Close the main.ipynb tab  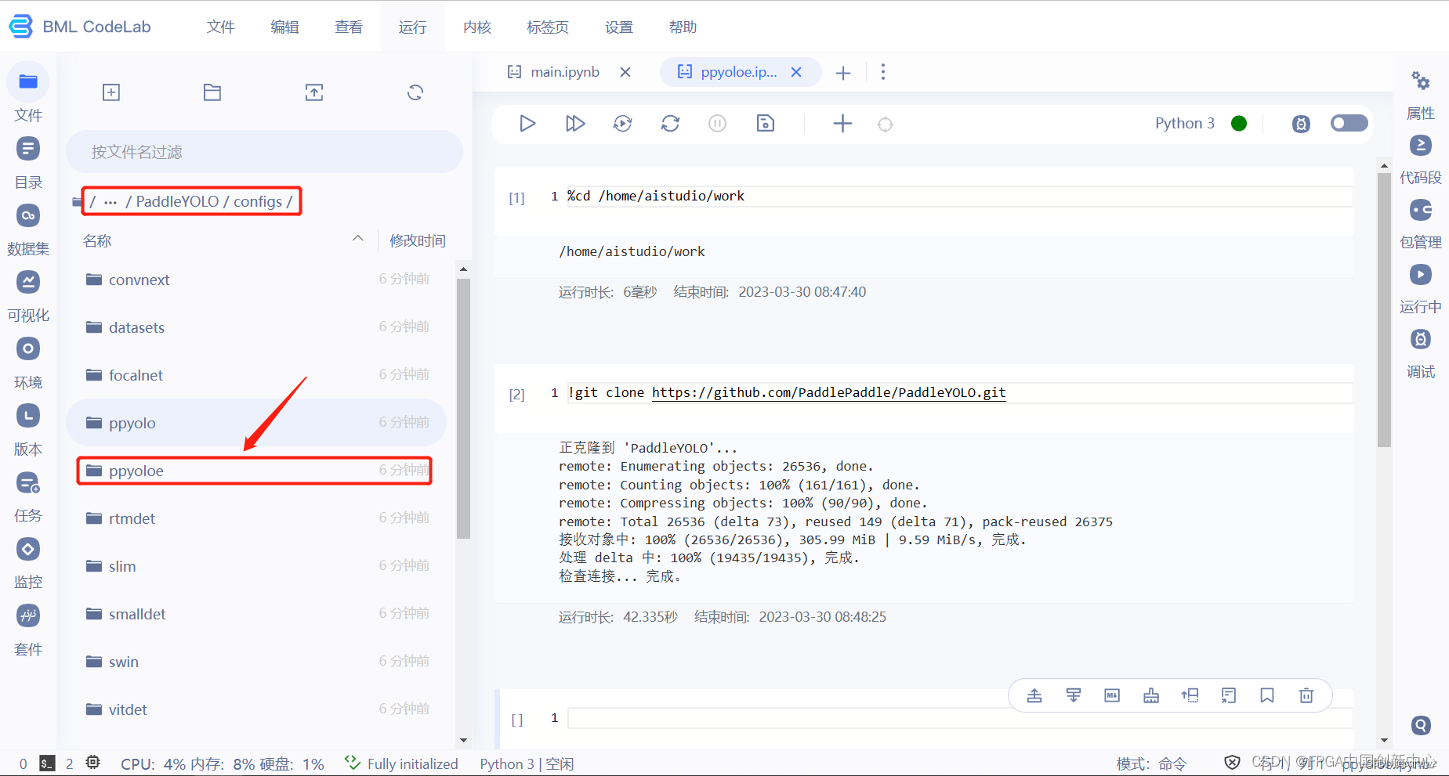(x=625, y=72)
